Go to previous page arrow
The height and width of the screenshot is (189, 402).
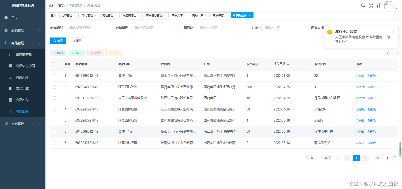point(347,158)
